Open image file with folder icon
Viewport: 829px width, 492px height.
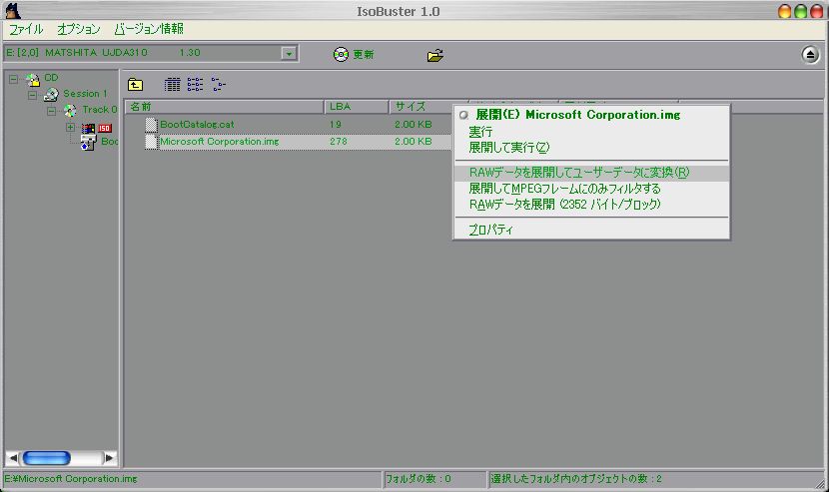(435, 55)
